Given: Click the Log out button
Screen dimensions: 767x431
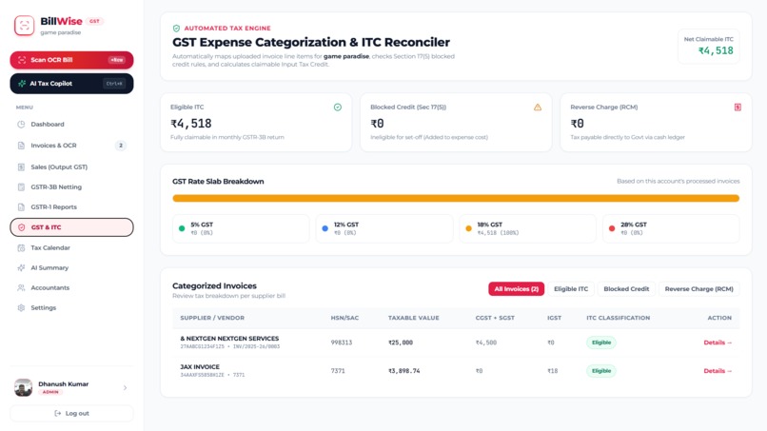Looking at the screenshot, I should click(x=71, y=413).
